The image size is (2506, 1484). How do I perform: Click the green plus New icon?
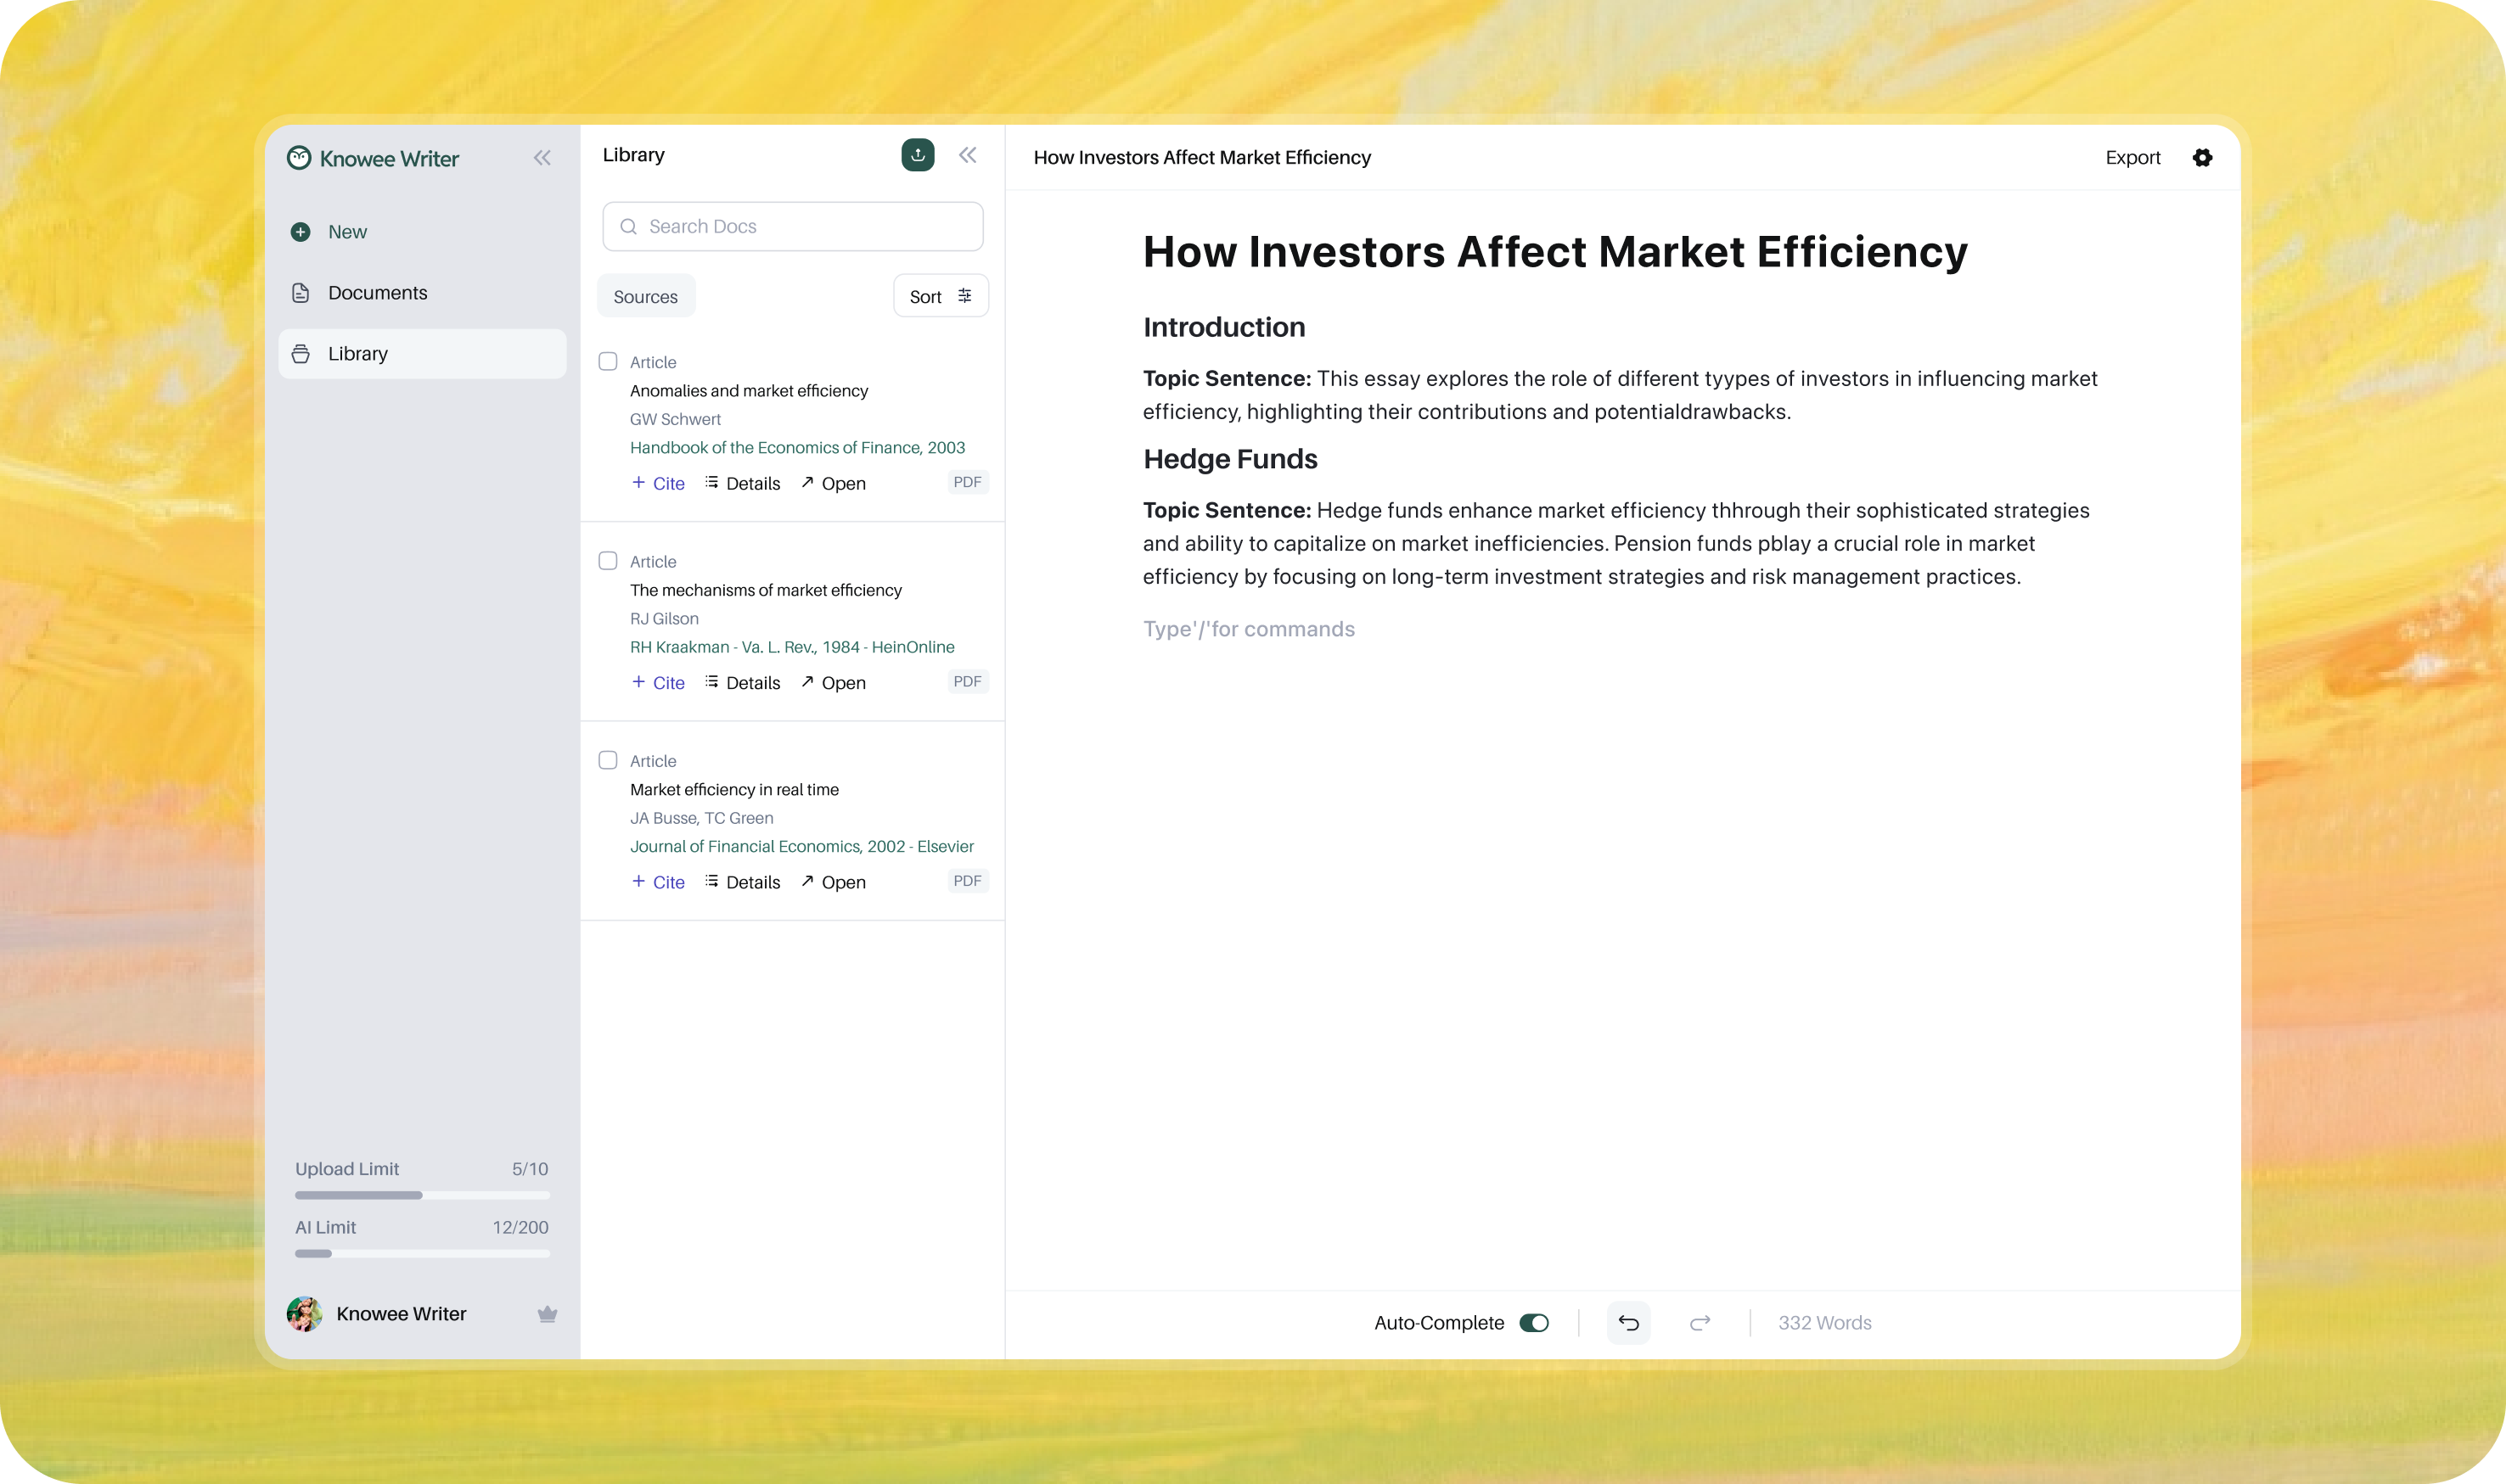coord(301,232)
